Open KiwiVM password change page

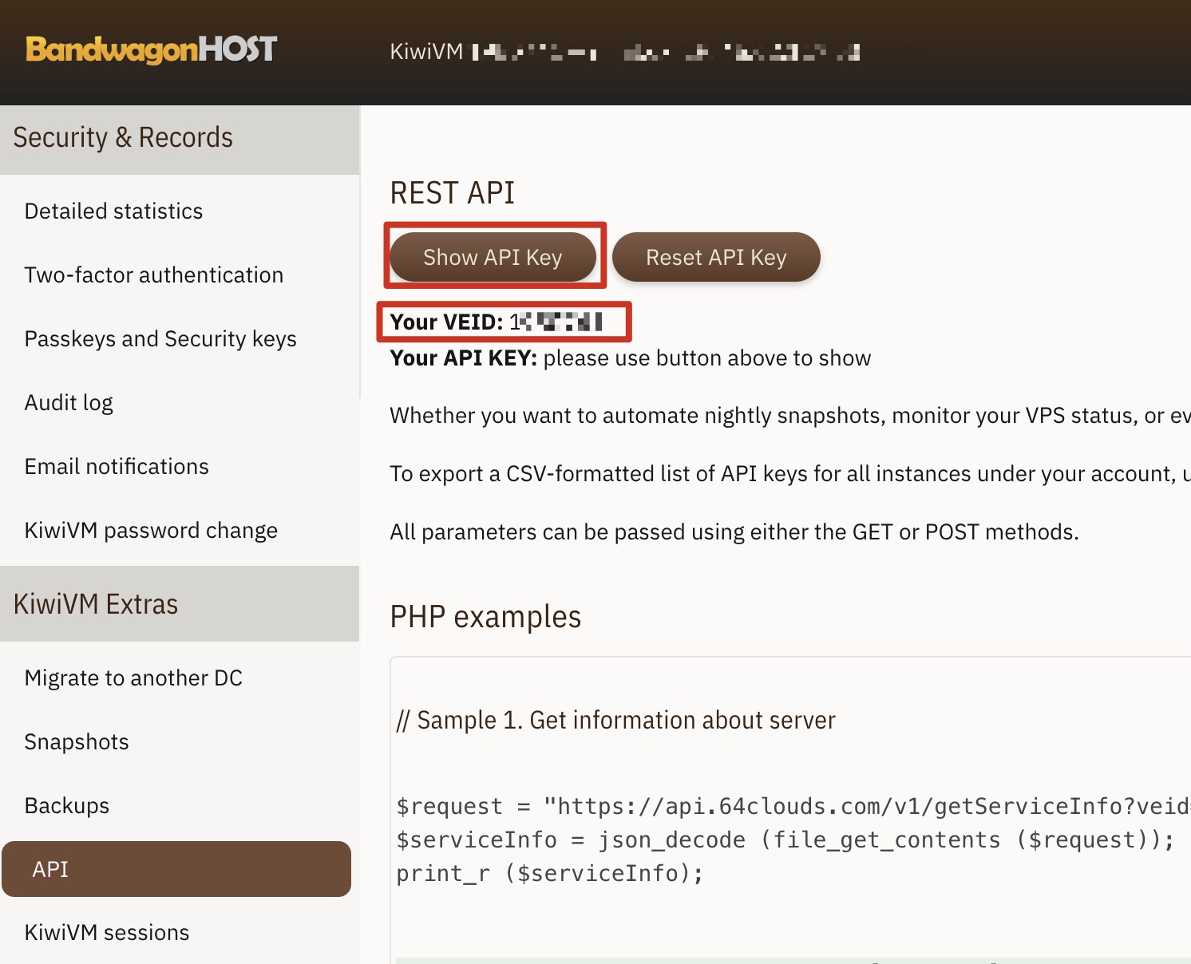pyautogui.click(x=151, y=530)
